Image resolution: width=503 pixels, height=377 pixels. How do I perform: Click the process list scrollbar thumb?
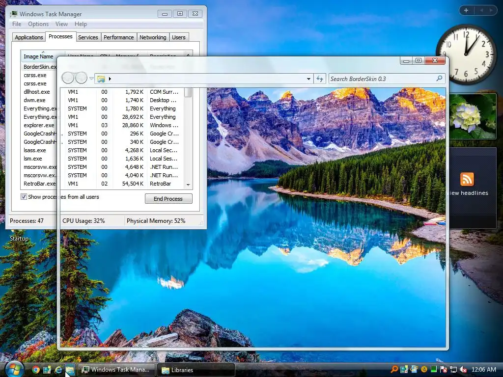(x=188, y=92)
